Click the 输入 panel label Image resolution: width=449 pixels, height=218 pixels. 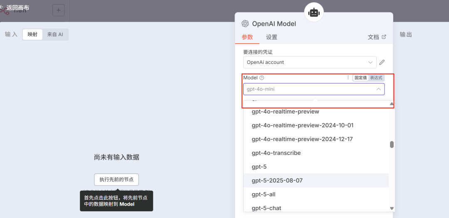pyautogui.click(x=11, y=34)
